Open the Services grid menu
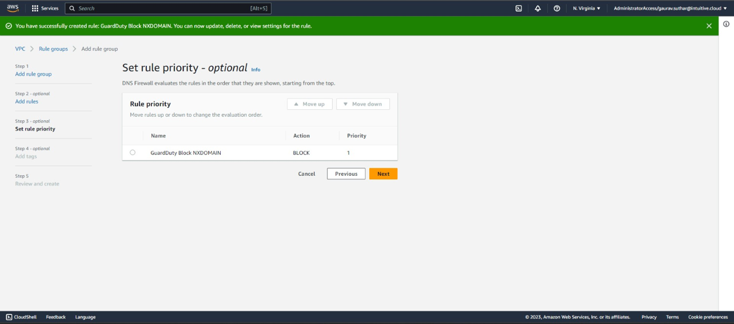Image resolution: width=734 pixels, height=324 pixels. [x=45, y=9]
